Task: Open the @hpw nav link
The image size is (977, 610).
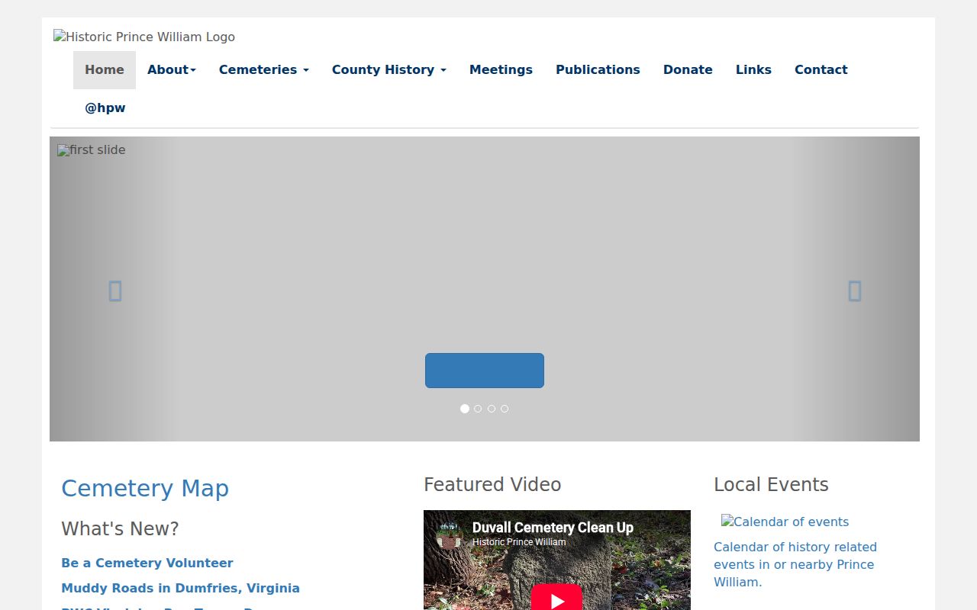Action: (105, 108)
